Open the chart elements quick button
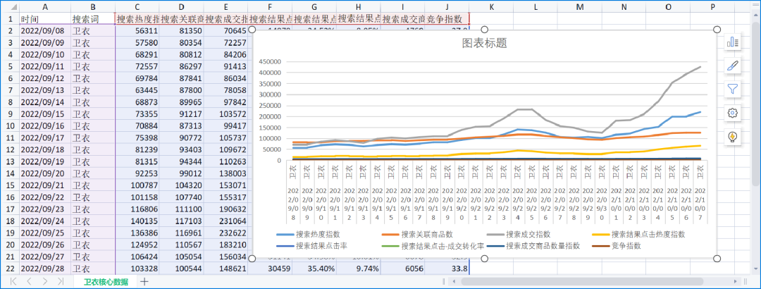The image size is (761, 289). coord(733,42)
